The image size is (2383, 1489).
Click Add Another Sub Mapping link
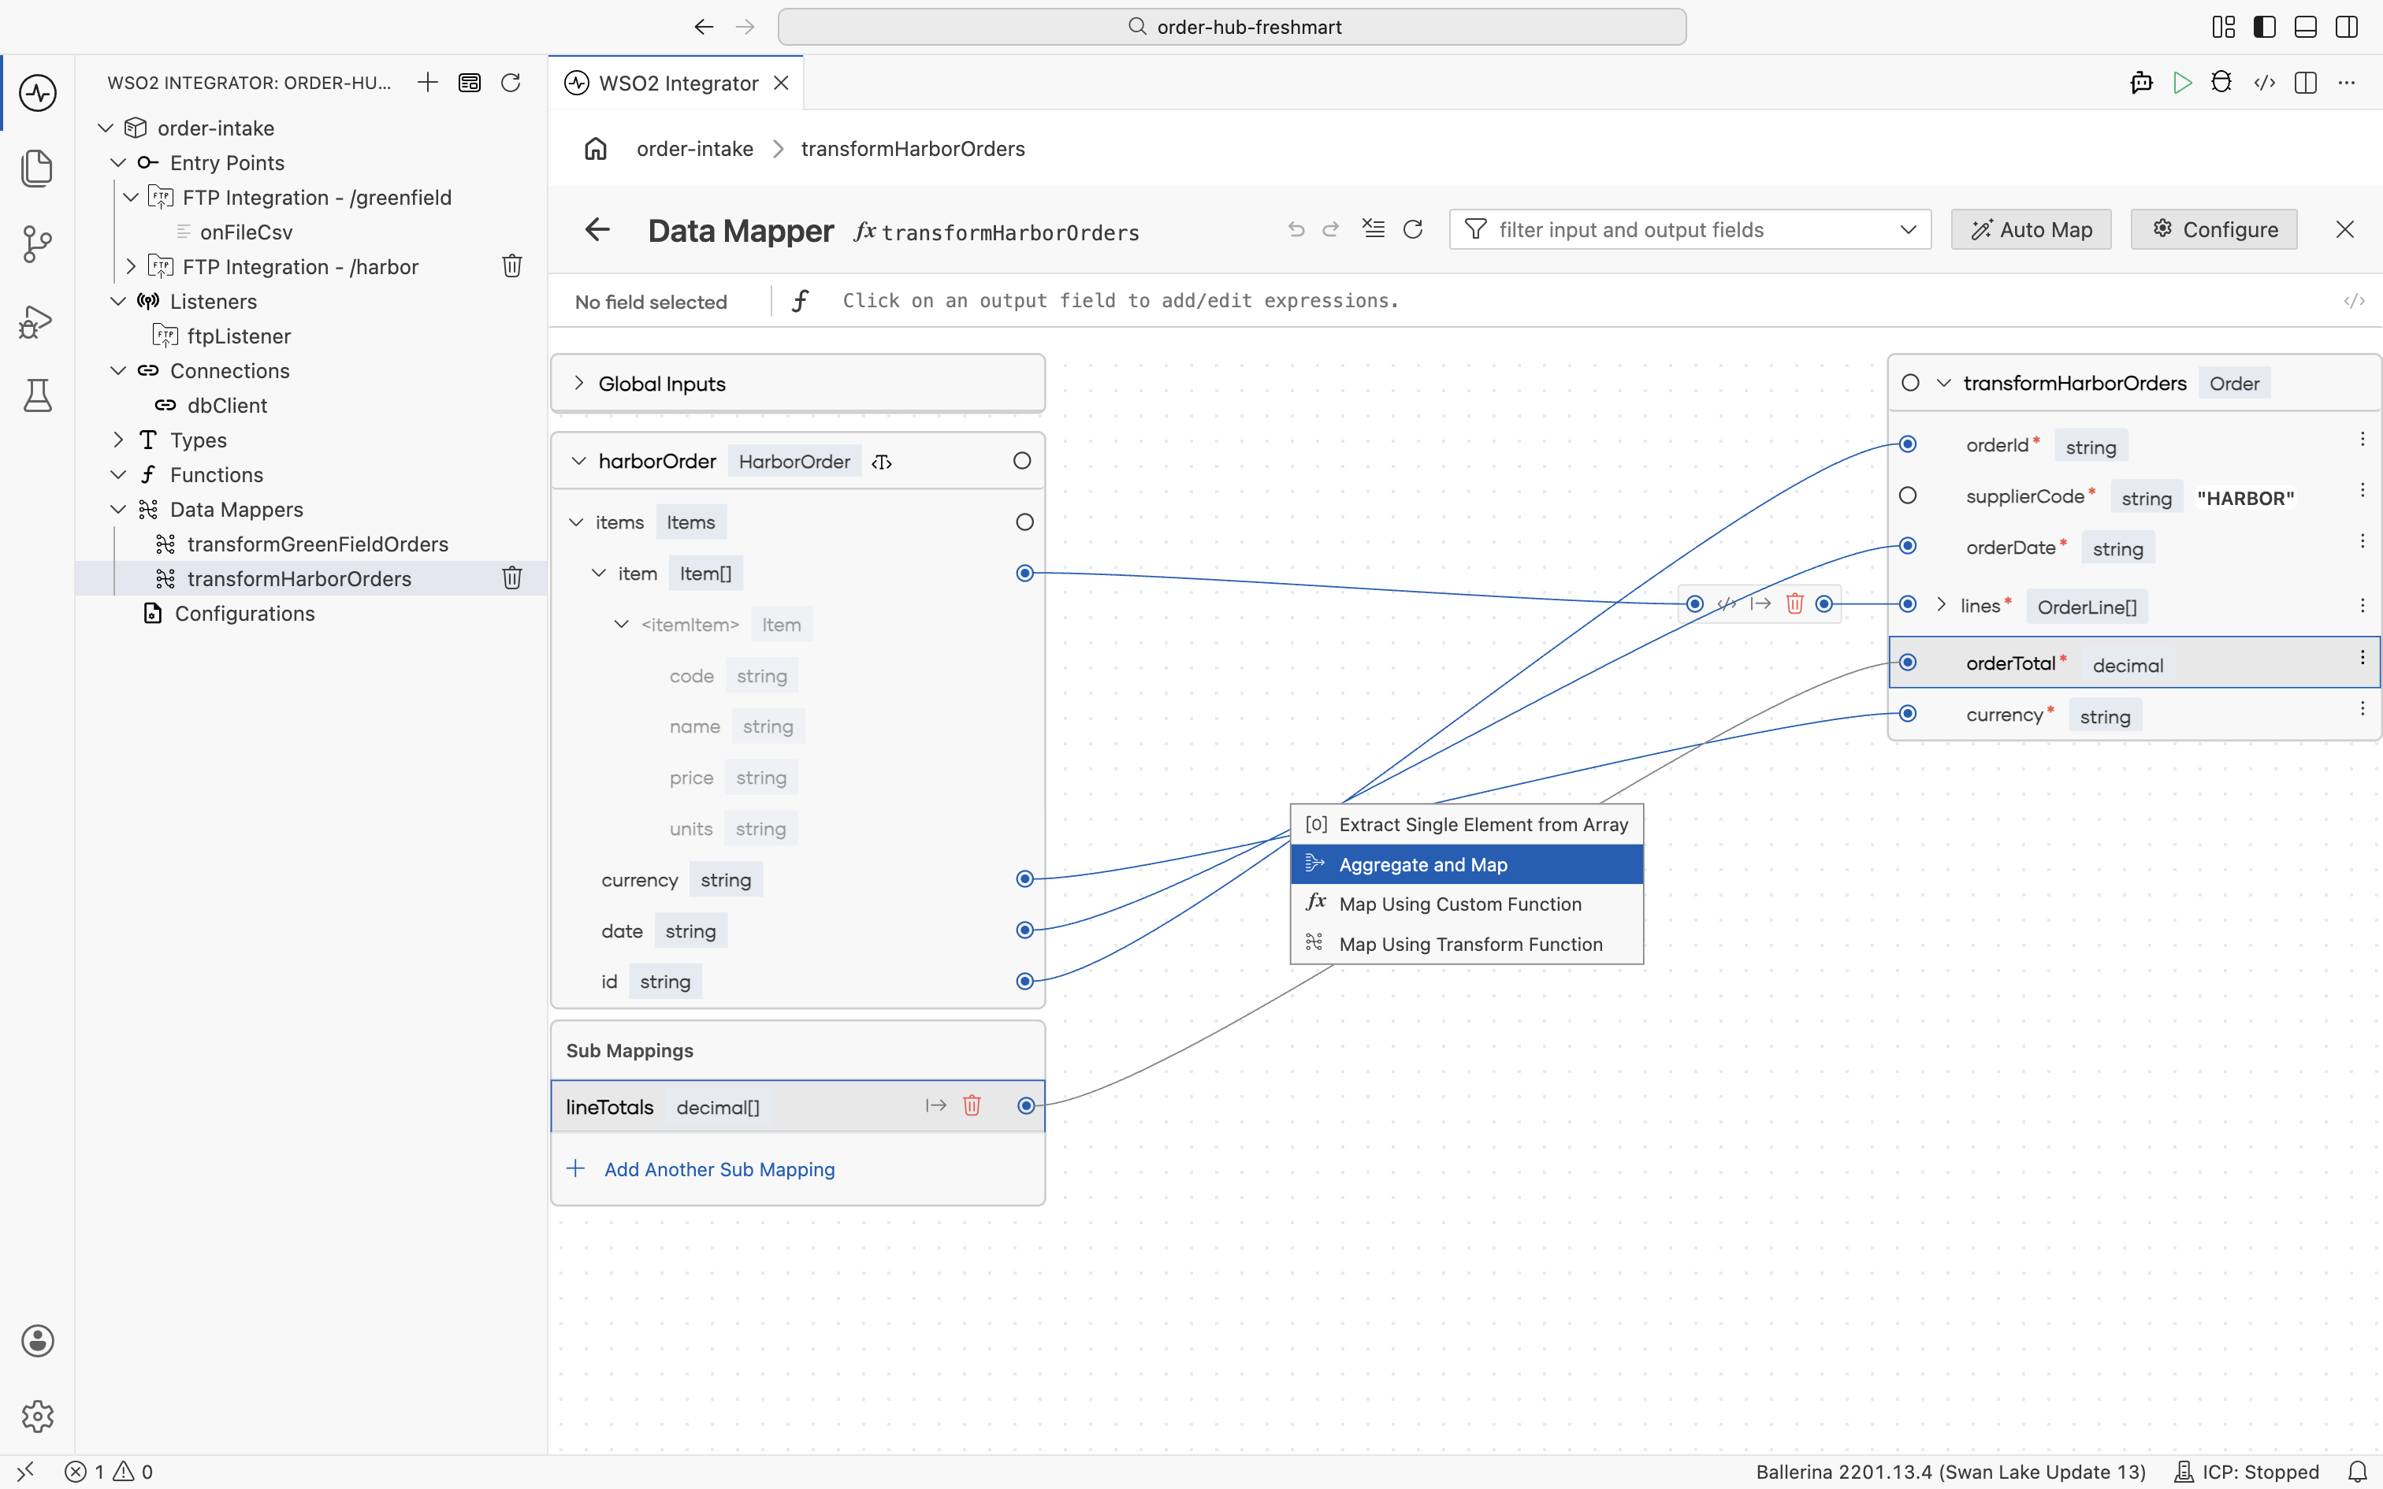(x=719, y=1169)
